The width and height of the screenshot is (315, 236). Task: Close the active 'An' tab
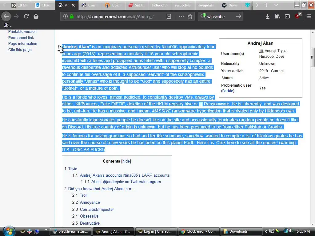point(73,5)
